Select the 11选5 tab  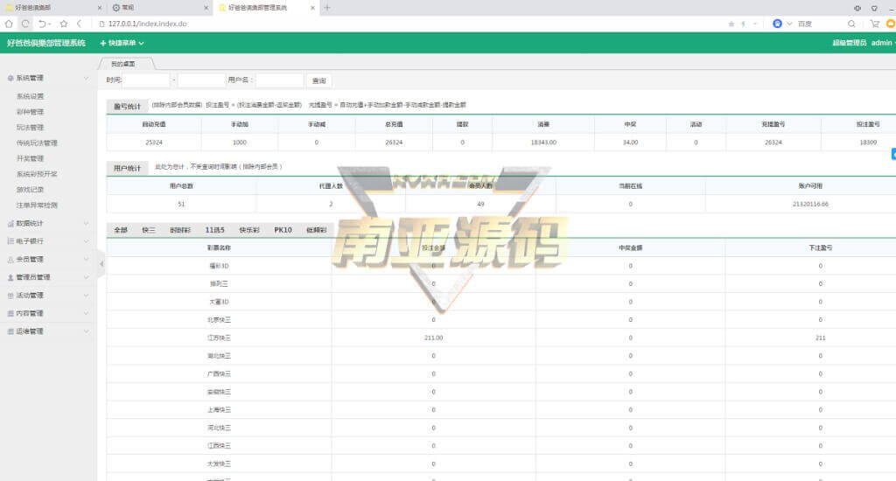click(x=215, y=230)
